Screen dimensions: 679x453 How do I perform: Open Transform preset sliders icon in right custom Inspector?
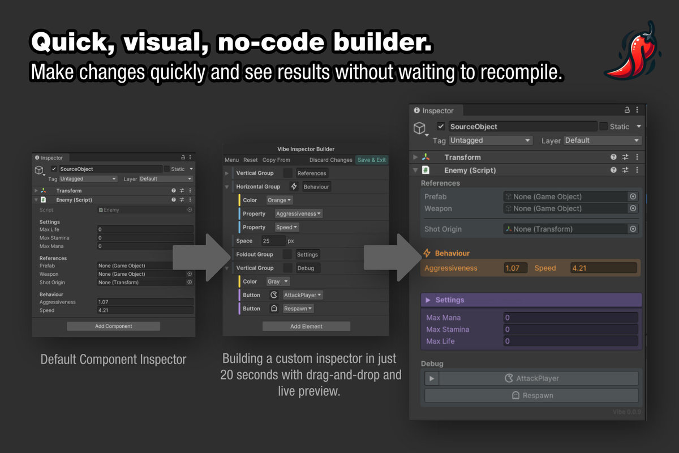tap(626, 157)
